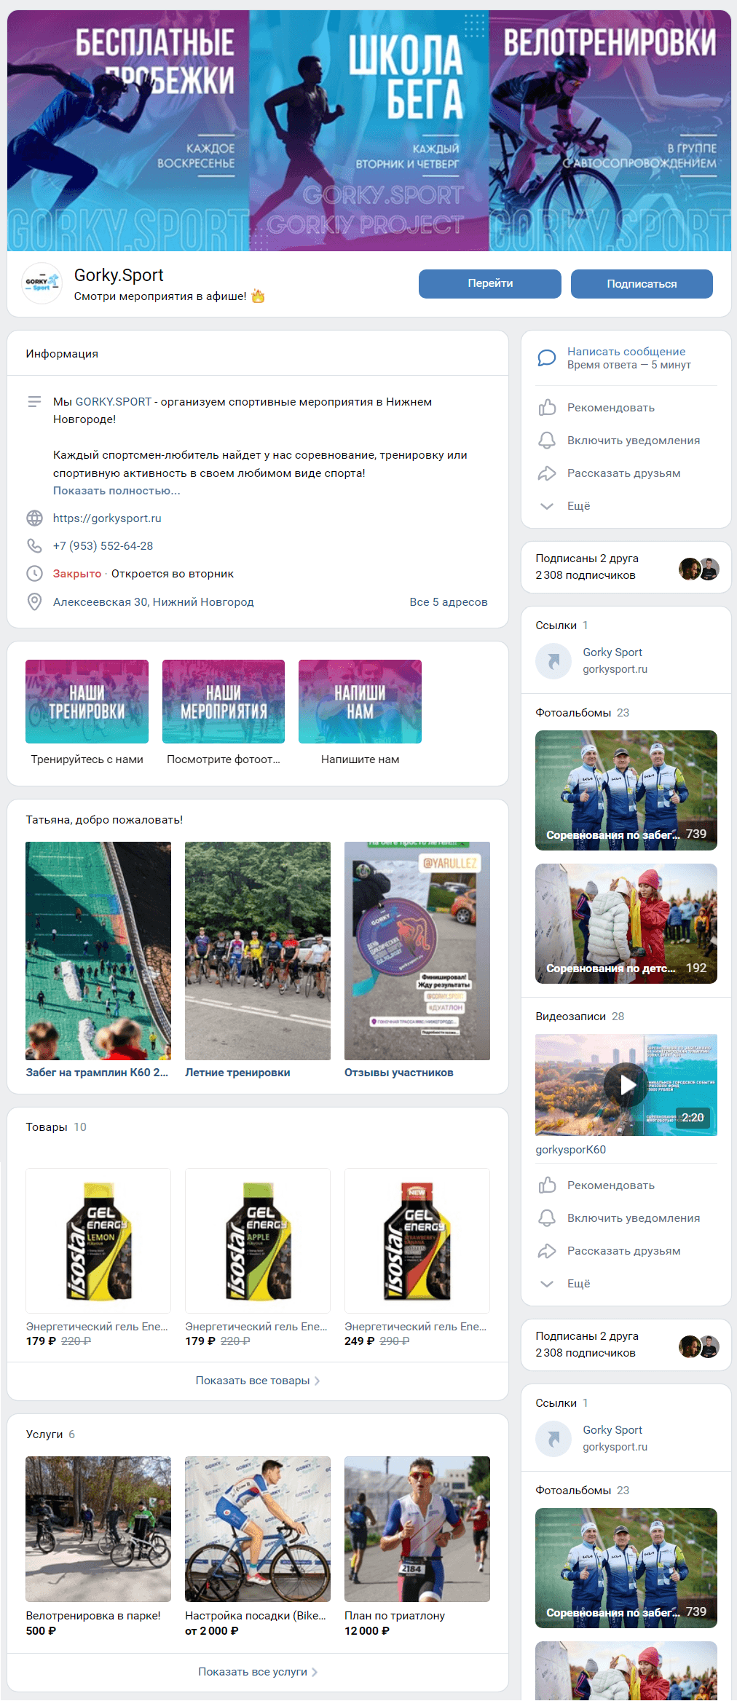Expand Показать все товары chevron link
This screenshot has width=737, height=1701.
[x=258, y=1381]
